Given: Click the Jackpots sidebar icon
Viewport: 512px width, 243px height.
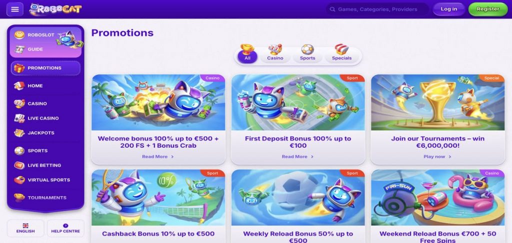Looking at the screenshot, I should 19,133.
